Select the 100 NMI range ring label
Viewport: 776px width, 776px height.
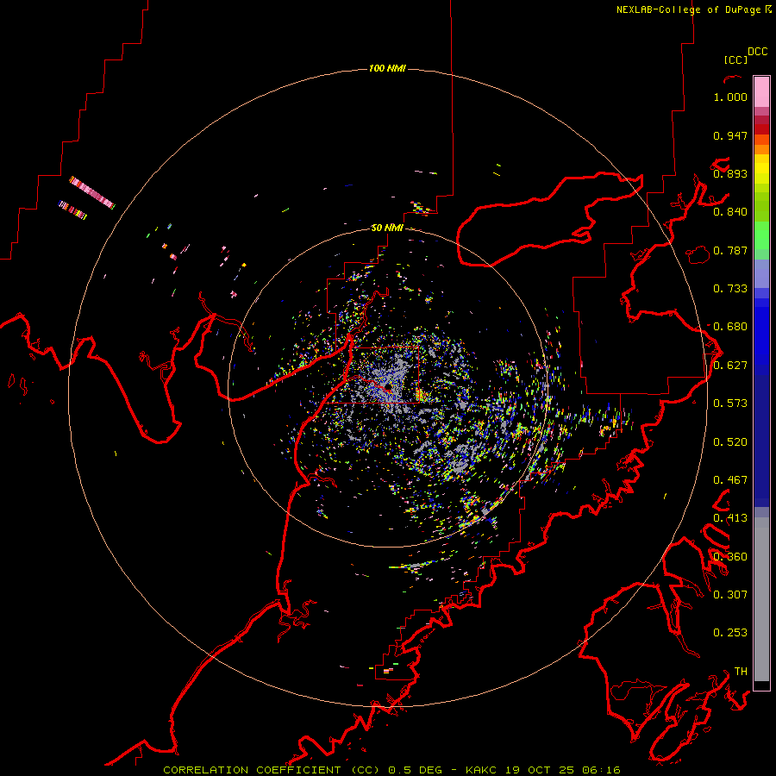click(387, 68)
